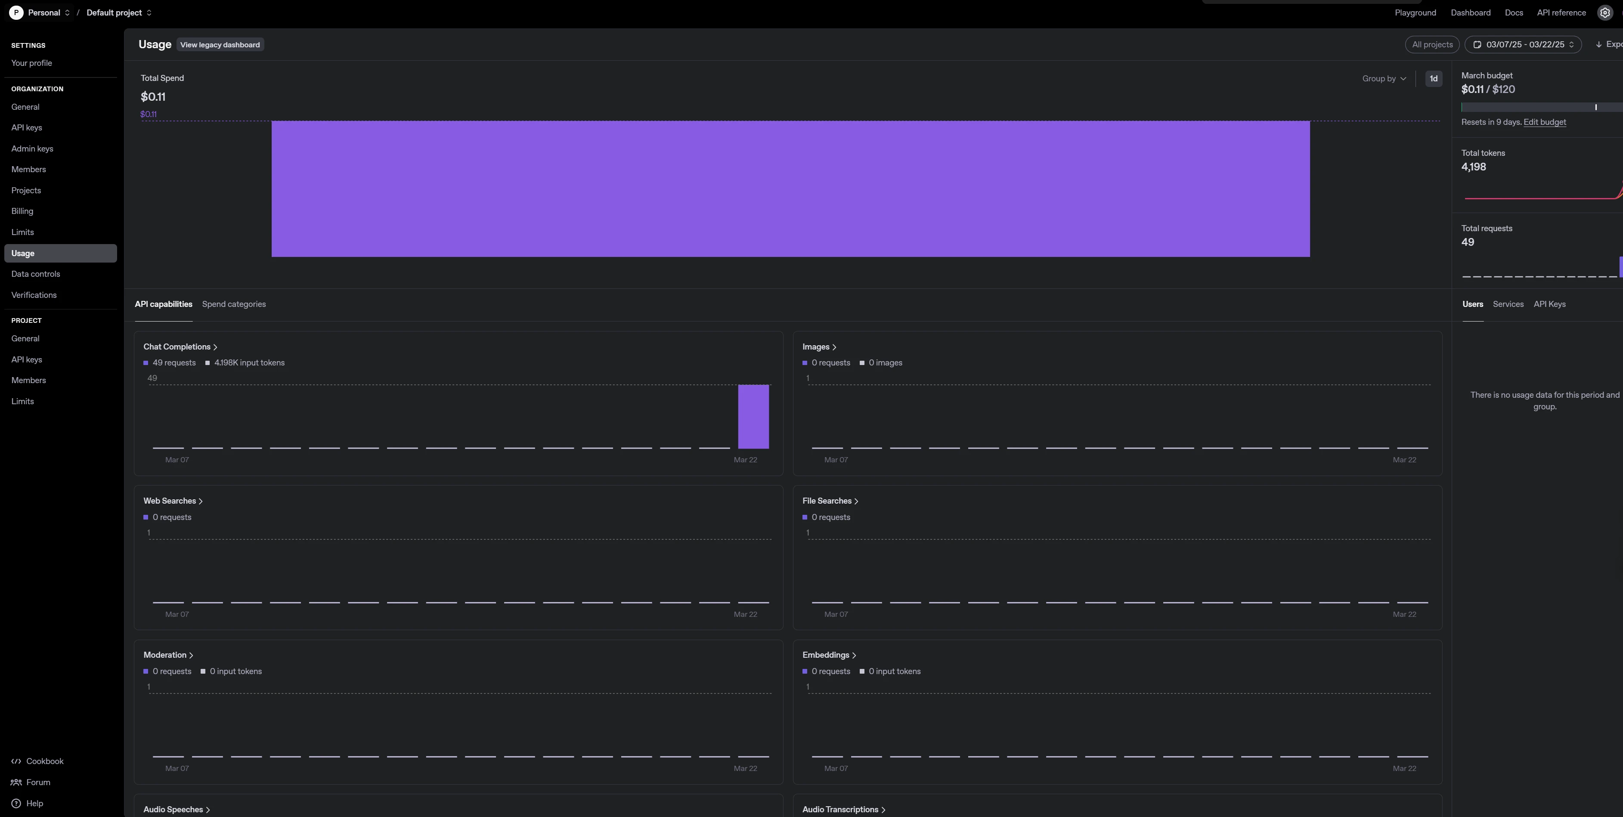Switch to the Services tab
Screen dimensions: 1623x817
click(x=1508, y=304)
